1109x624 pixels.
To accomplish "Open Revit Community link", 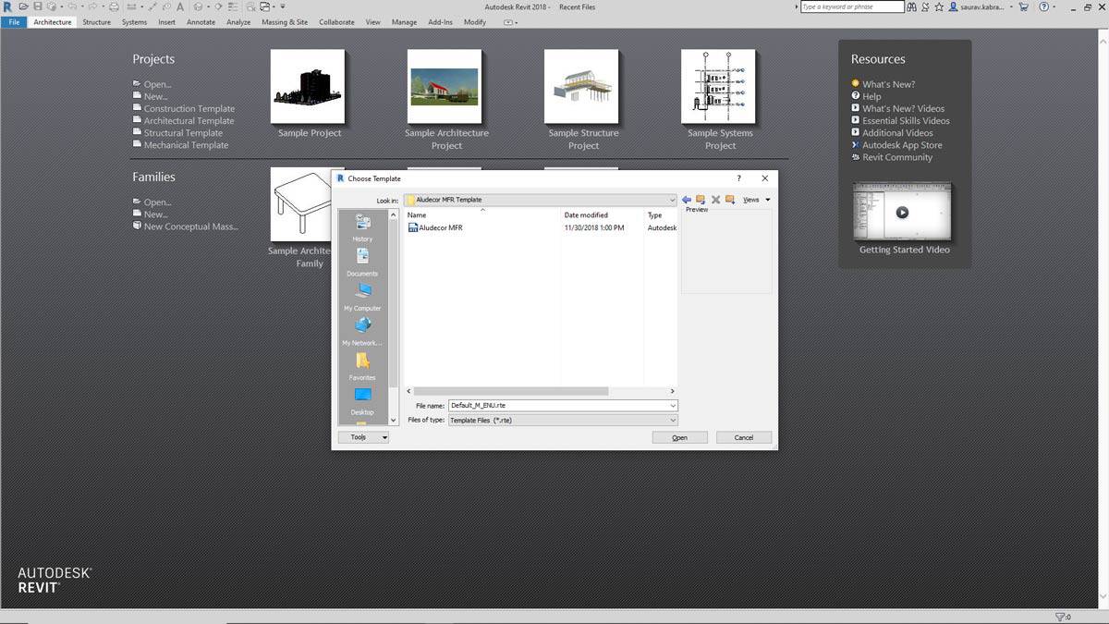I will 897,156.
